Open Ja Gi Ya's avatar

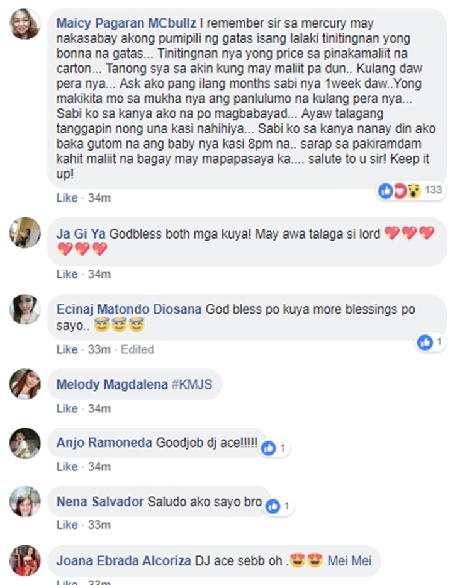[25, 232]
